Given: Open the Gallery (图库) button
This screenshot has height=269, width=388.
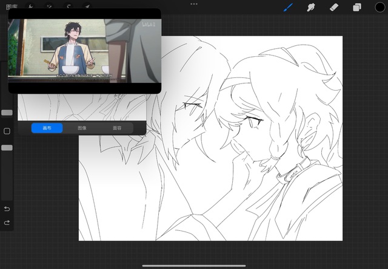Looking at the screenshot, I should 12,7.
